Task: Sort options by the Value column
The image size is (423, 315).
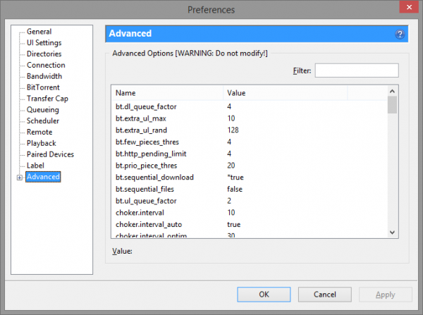Action: point(303,93)
